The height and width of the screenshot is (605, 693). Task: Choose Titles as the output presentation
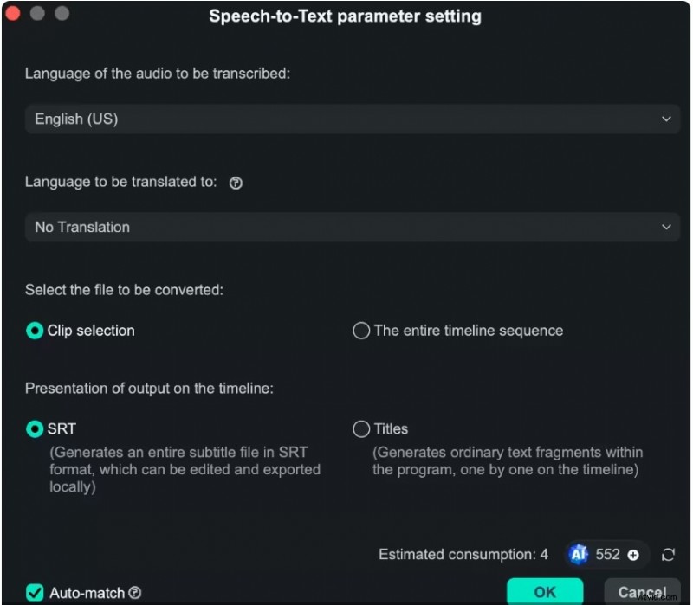361,428
